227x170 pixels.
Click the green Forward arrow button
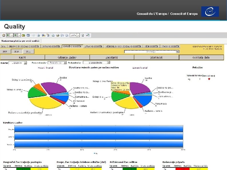15,35
